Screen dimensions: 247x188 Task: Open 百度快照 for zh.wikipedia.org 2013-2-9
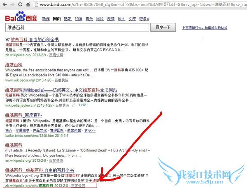(x=56, y=55)
